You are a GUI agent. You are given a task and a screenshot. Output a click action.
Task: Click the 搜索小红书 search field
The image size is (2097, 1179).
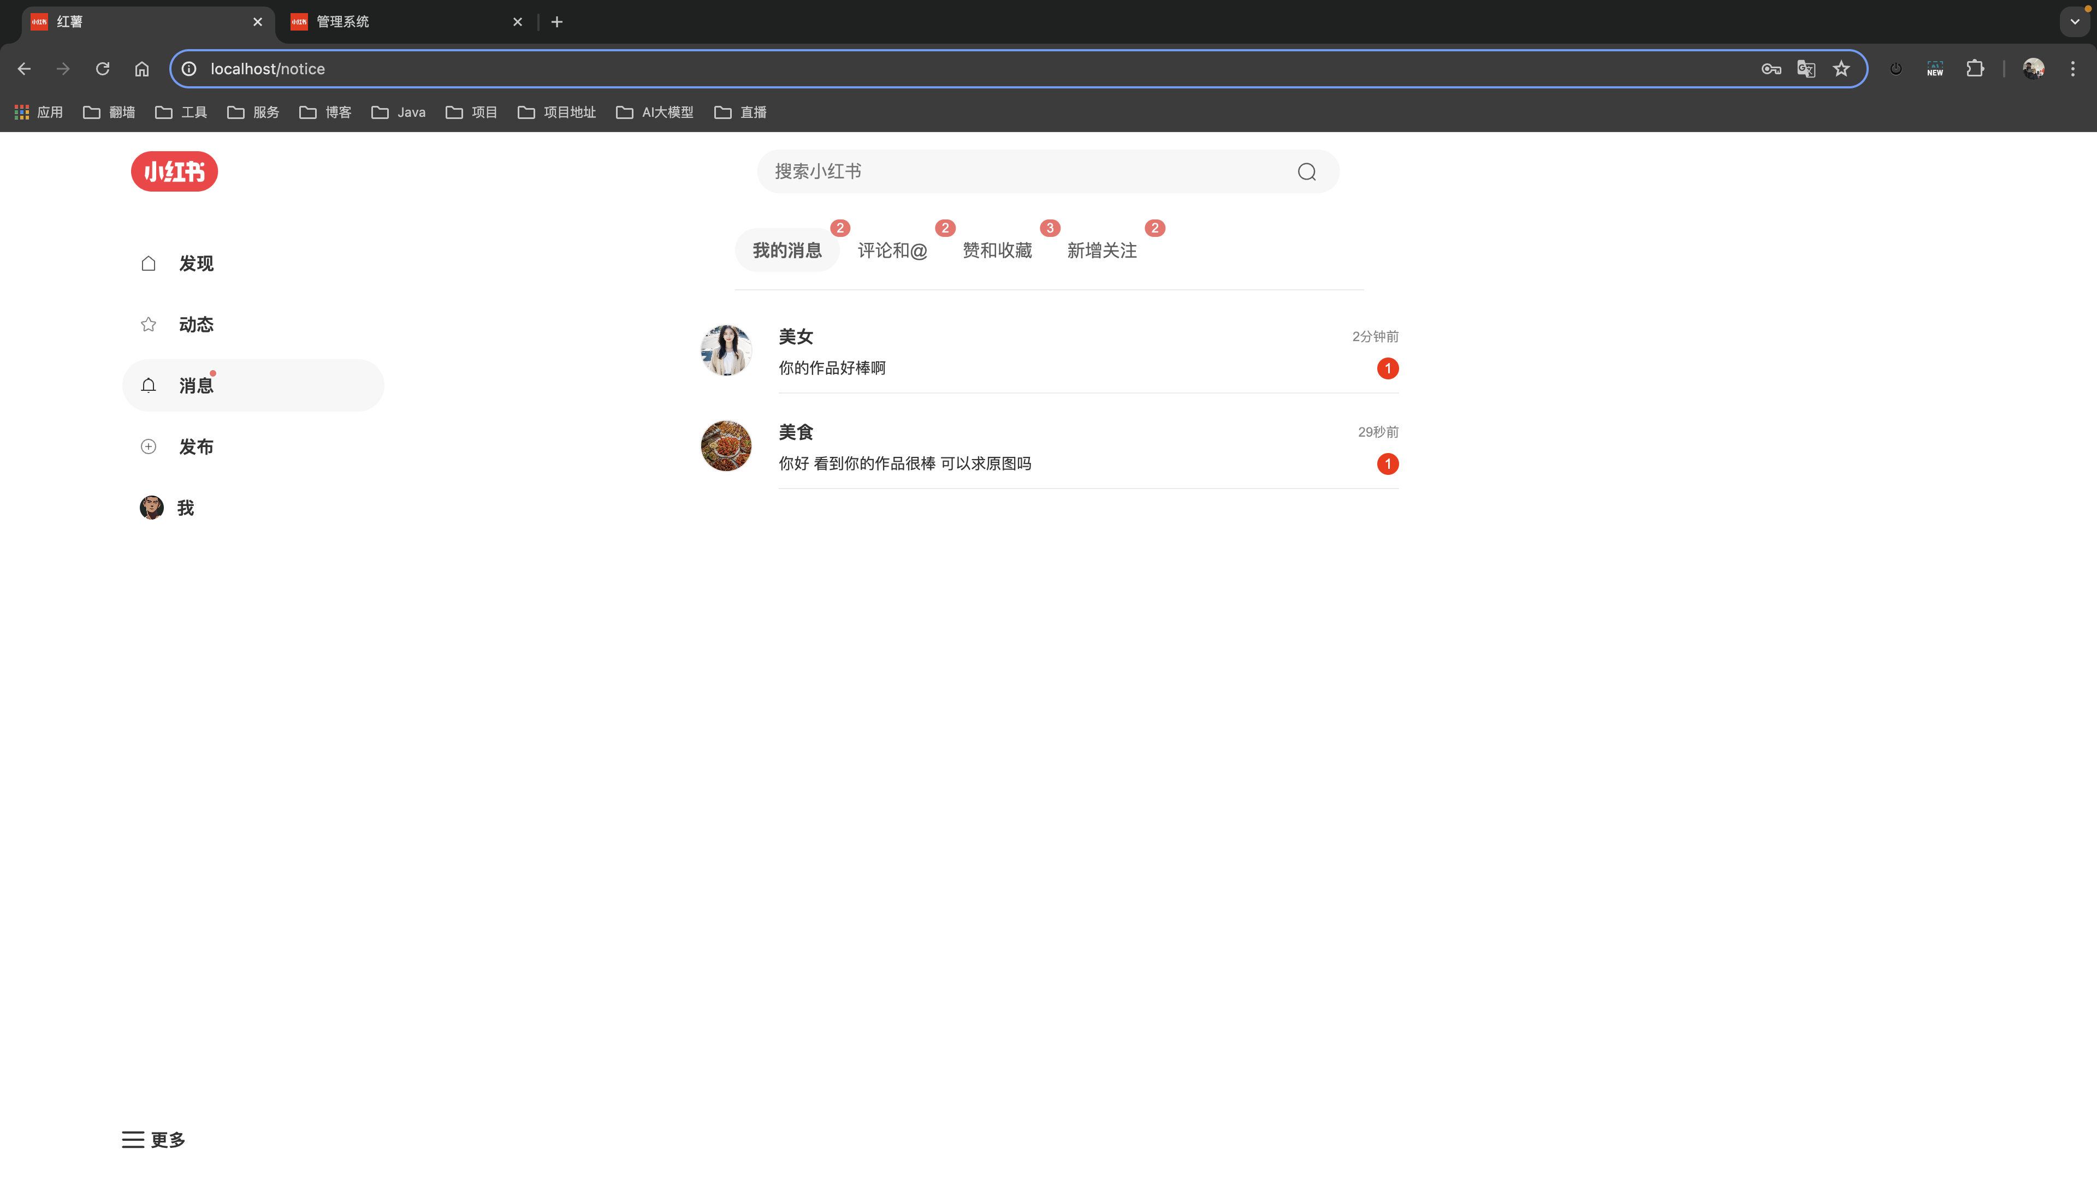[x=1026, y=172]
